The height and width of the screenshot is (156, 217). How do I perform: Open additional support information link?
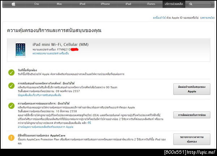pos(39,95)
